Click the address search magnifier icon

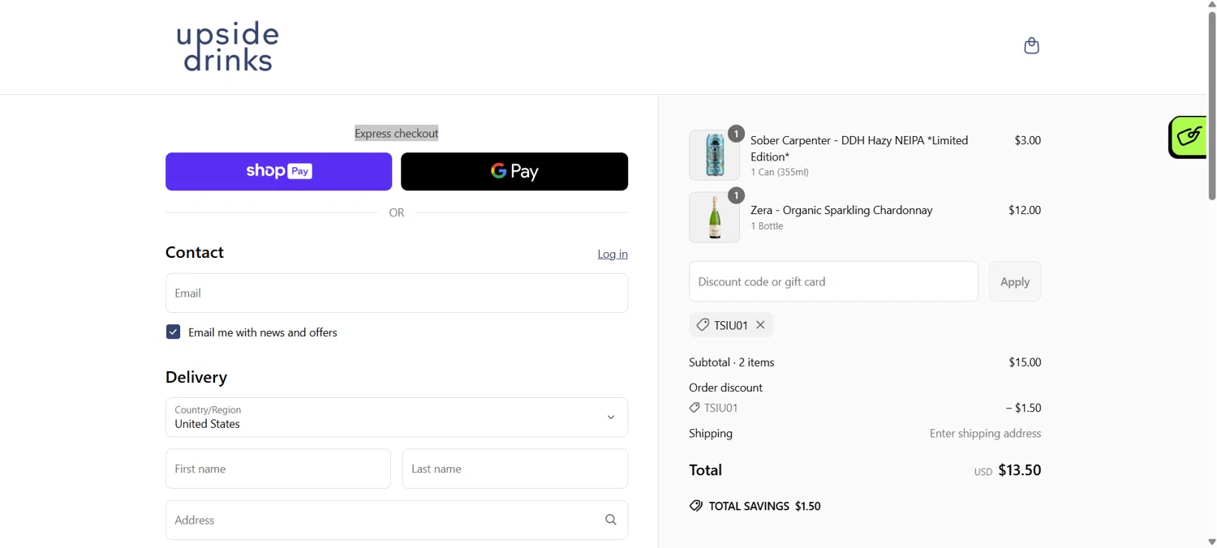(x=611, y=520)
